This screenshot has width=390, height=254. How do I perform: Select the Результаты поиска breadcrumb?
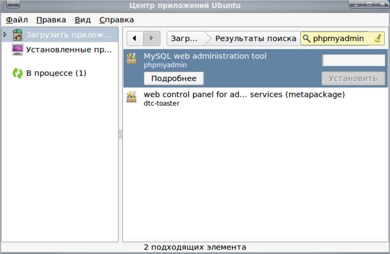click(255, 39)
